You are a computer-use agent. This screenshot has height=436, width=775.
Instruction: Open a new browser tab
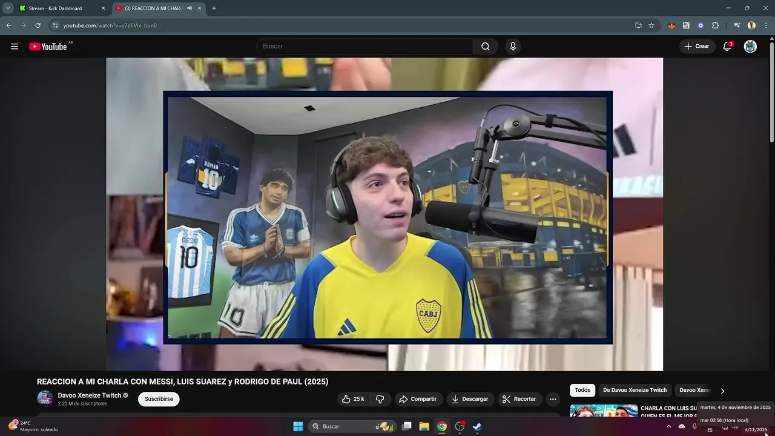tap(214, 8)
